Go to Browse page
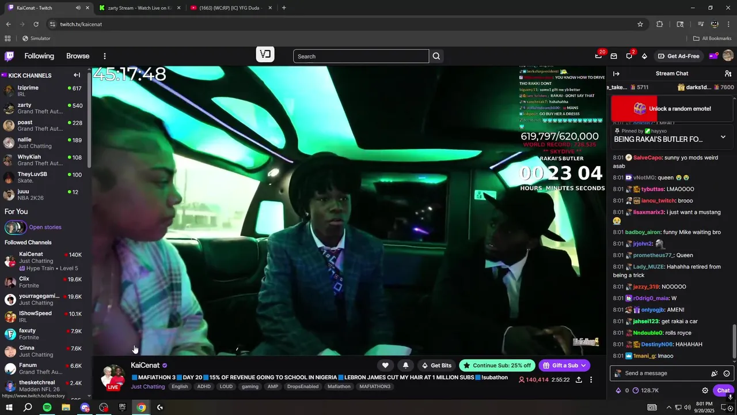 (78, 56)
